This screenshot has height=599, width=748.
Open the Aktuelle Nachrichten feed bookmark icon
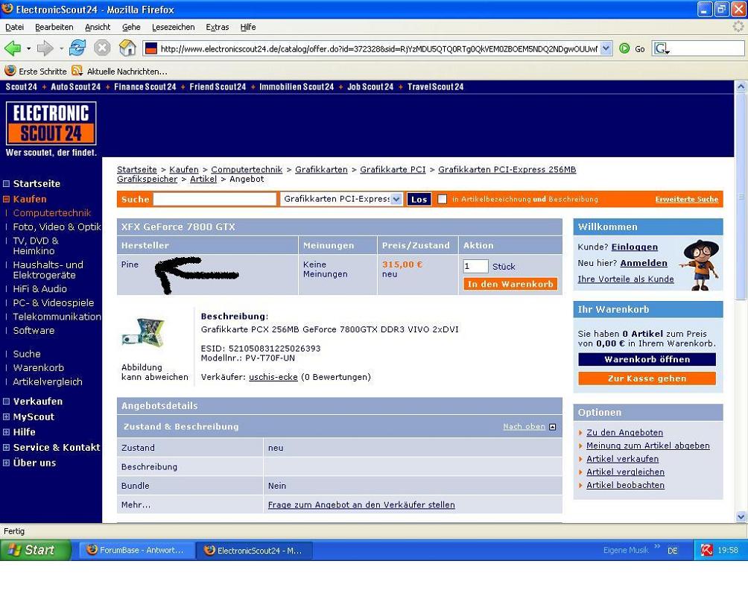pyautogui.click(x=77, y=71)
